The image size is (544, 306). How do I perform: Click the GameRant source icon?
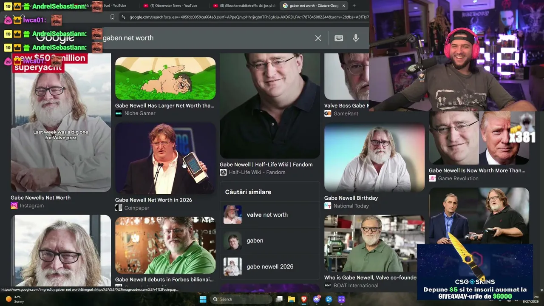pyautogui.click(x=328, y=113)
